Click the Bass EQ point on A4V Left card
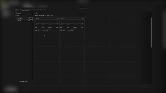The image size is (166, 93). pyautogui.click(x=36, y=23)
